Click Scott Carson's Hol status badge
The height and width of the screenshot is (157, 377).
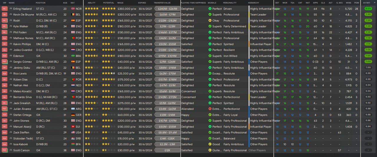(4, 150)
